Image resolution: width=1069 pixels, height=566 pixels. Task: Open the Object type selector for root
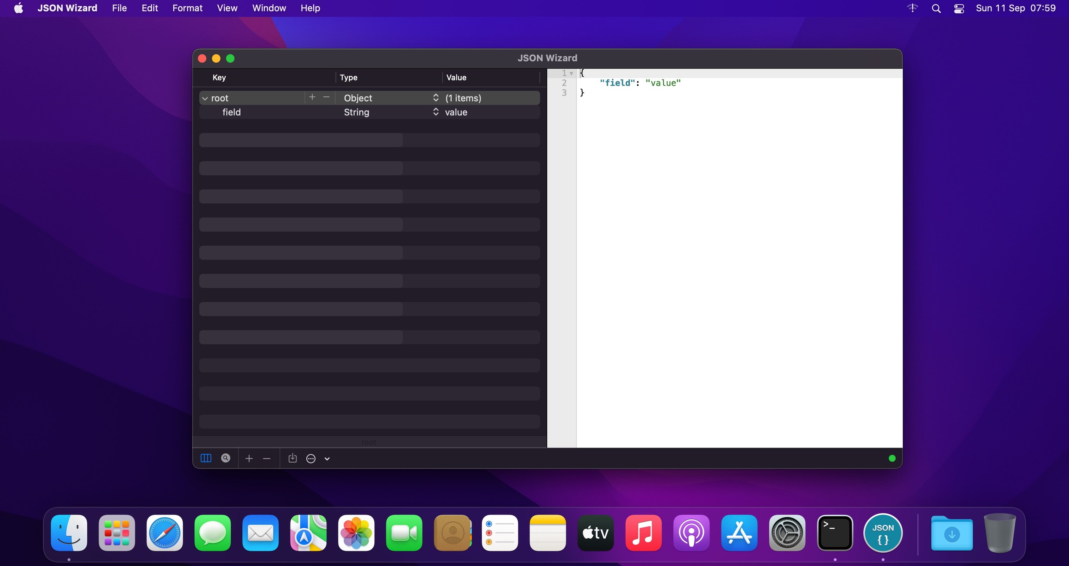tap(435, 98)
